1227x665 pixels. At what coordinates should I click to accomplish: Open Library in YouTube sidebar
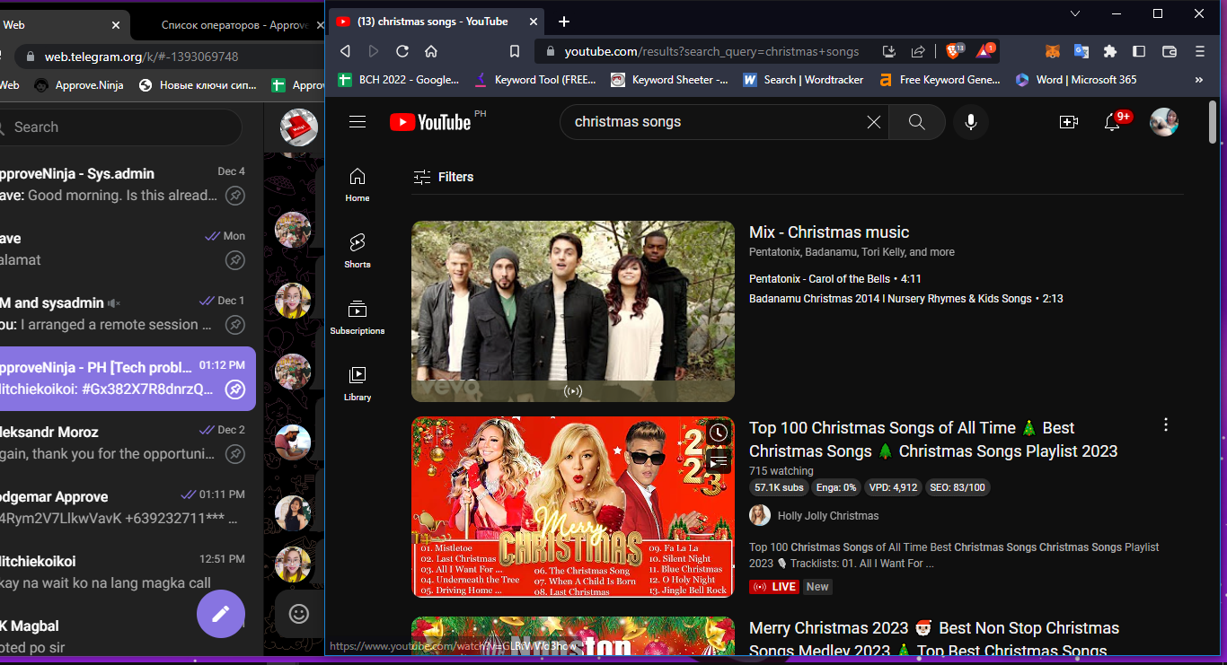(x=358, y=384)
